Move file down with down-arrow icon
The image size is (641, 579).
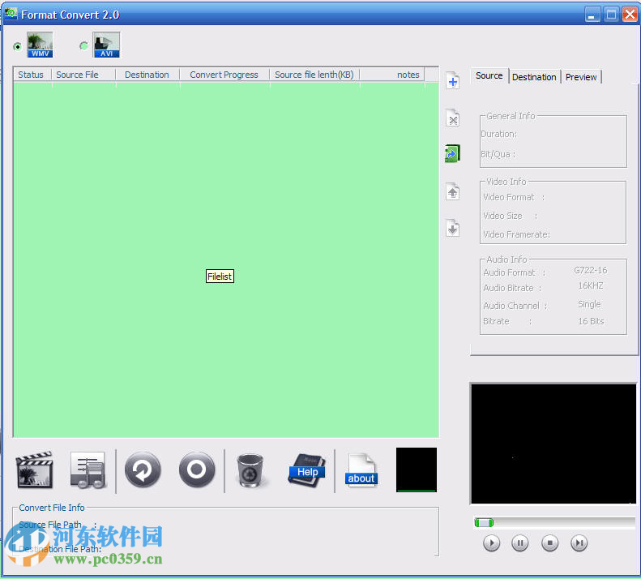(x=452, y=229)
